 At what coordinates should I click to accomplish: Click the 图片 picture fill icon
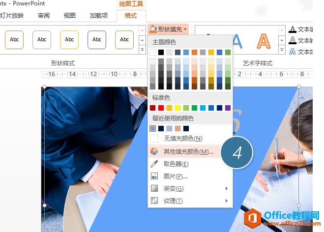point(154,176)
